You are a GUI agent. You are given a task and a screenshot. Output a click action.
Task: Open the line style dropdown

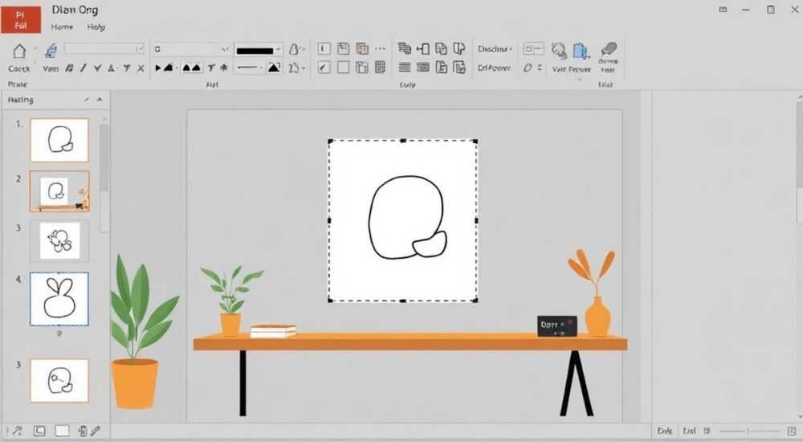(250, 68)
